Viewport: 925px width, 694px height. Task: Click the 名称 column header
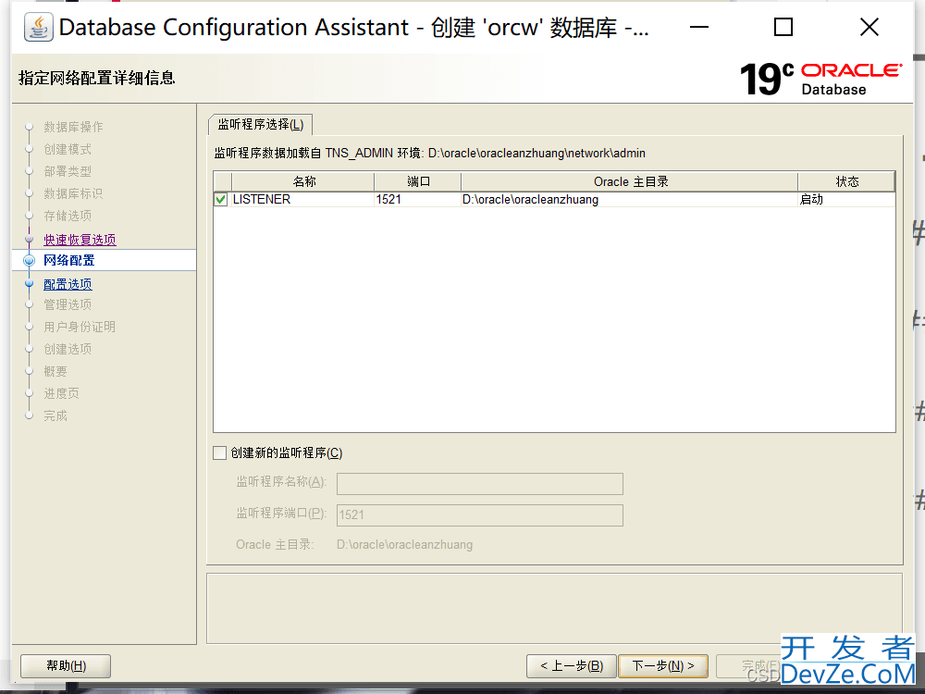(303, 181)
